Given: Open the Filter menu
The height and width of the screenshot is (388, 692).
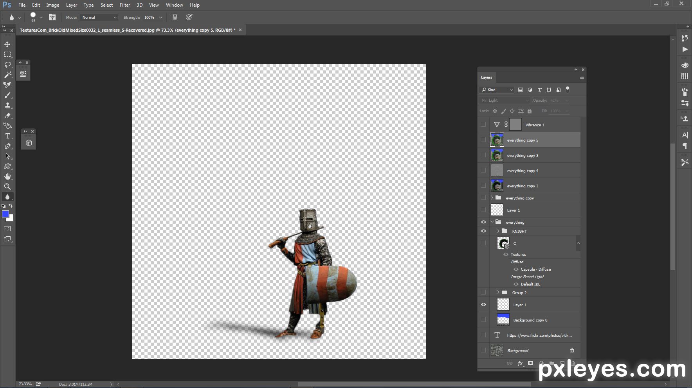Looking at the screenshot, I should click(x=125, y=5).
